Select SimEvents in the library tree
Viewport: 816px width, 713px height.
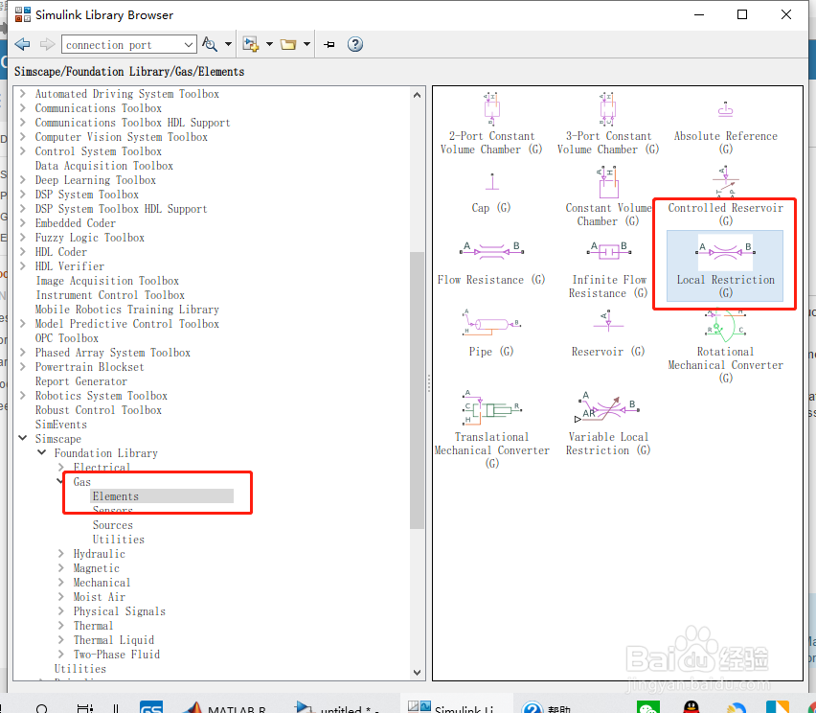coord(61,425)
